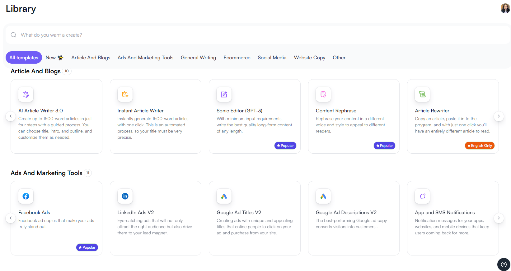Click the LinkedIn Ads V2 icon
The image size is (511, 271).
pos(125,196)
